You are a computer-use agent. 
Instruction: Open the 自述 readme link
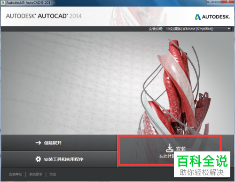click(53, 174)
